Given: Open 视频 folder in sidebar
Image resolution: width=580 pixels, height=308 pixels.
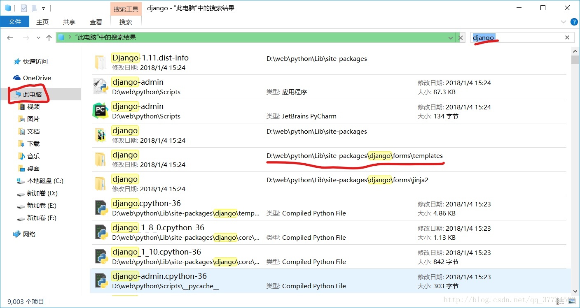Looking at the screenshot, I should (x=33, y=107).
